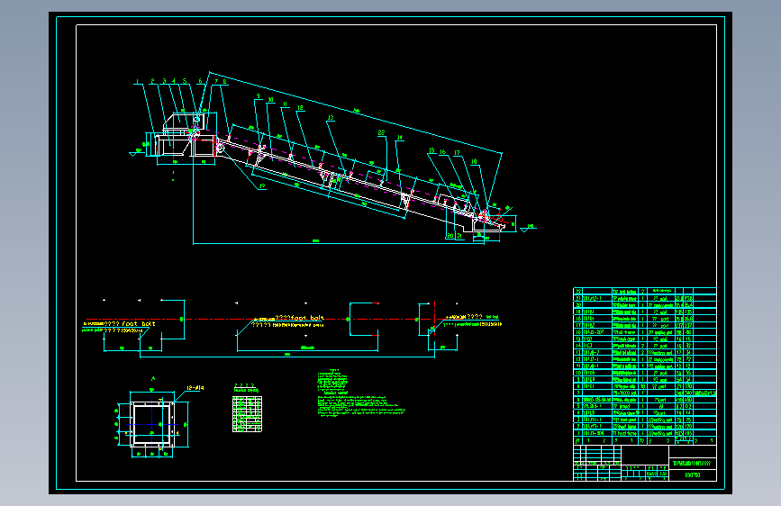Select the small white parameter table
This screenshot has width=781, height=506.
point(247,414)
